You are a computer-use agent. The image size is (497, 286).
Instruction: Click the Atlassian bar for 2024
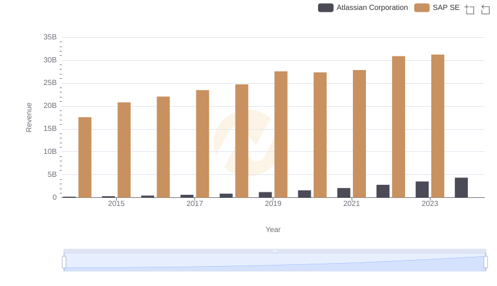pos(461,187)
